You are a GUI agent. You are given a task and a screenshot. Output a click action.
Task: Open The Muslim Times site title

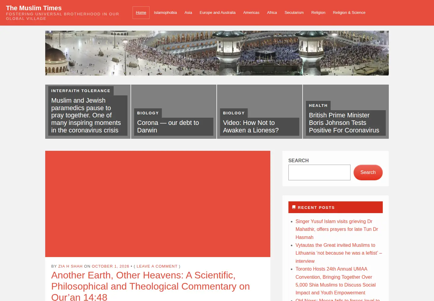coord(34,8)
